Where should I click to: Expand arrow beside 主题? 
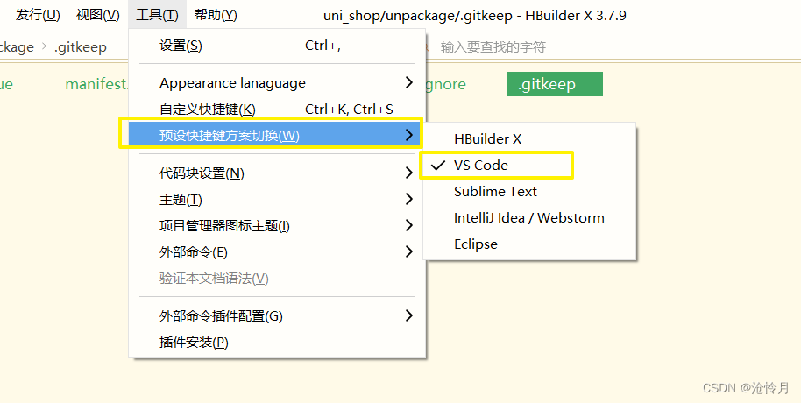point(408,200)
